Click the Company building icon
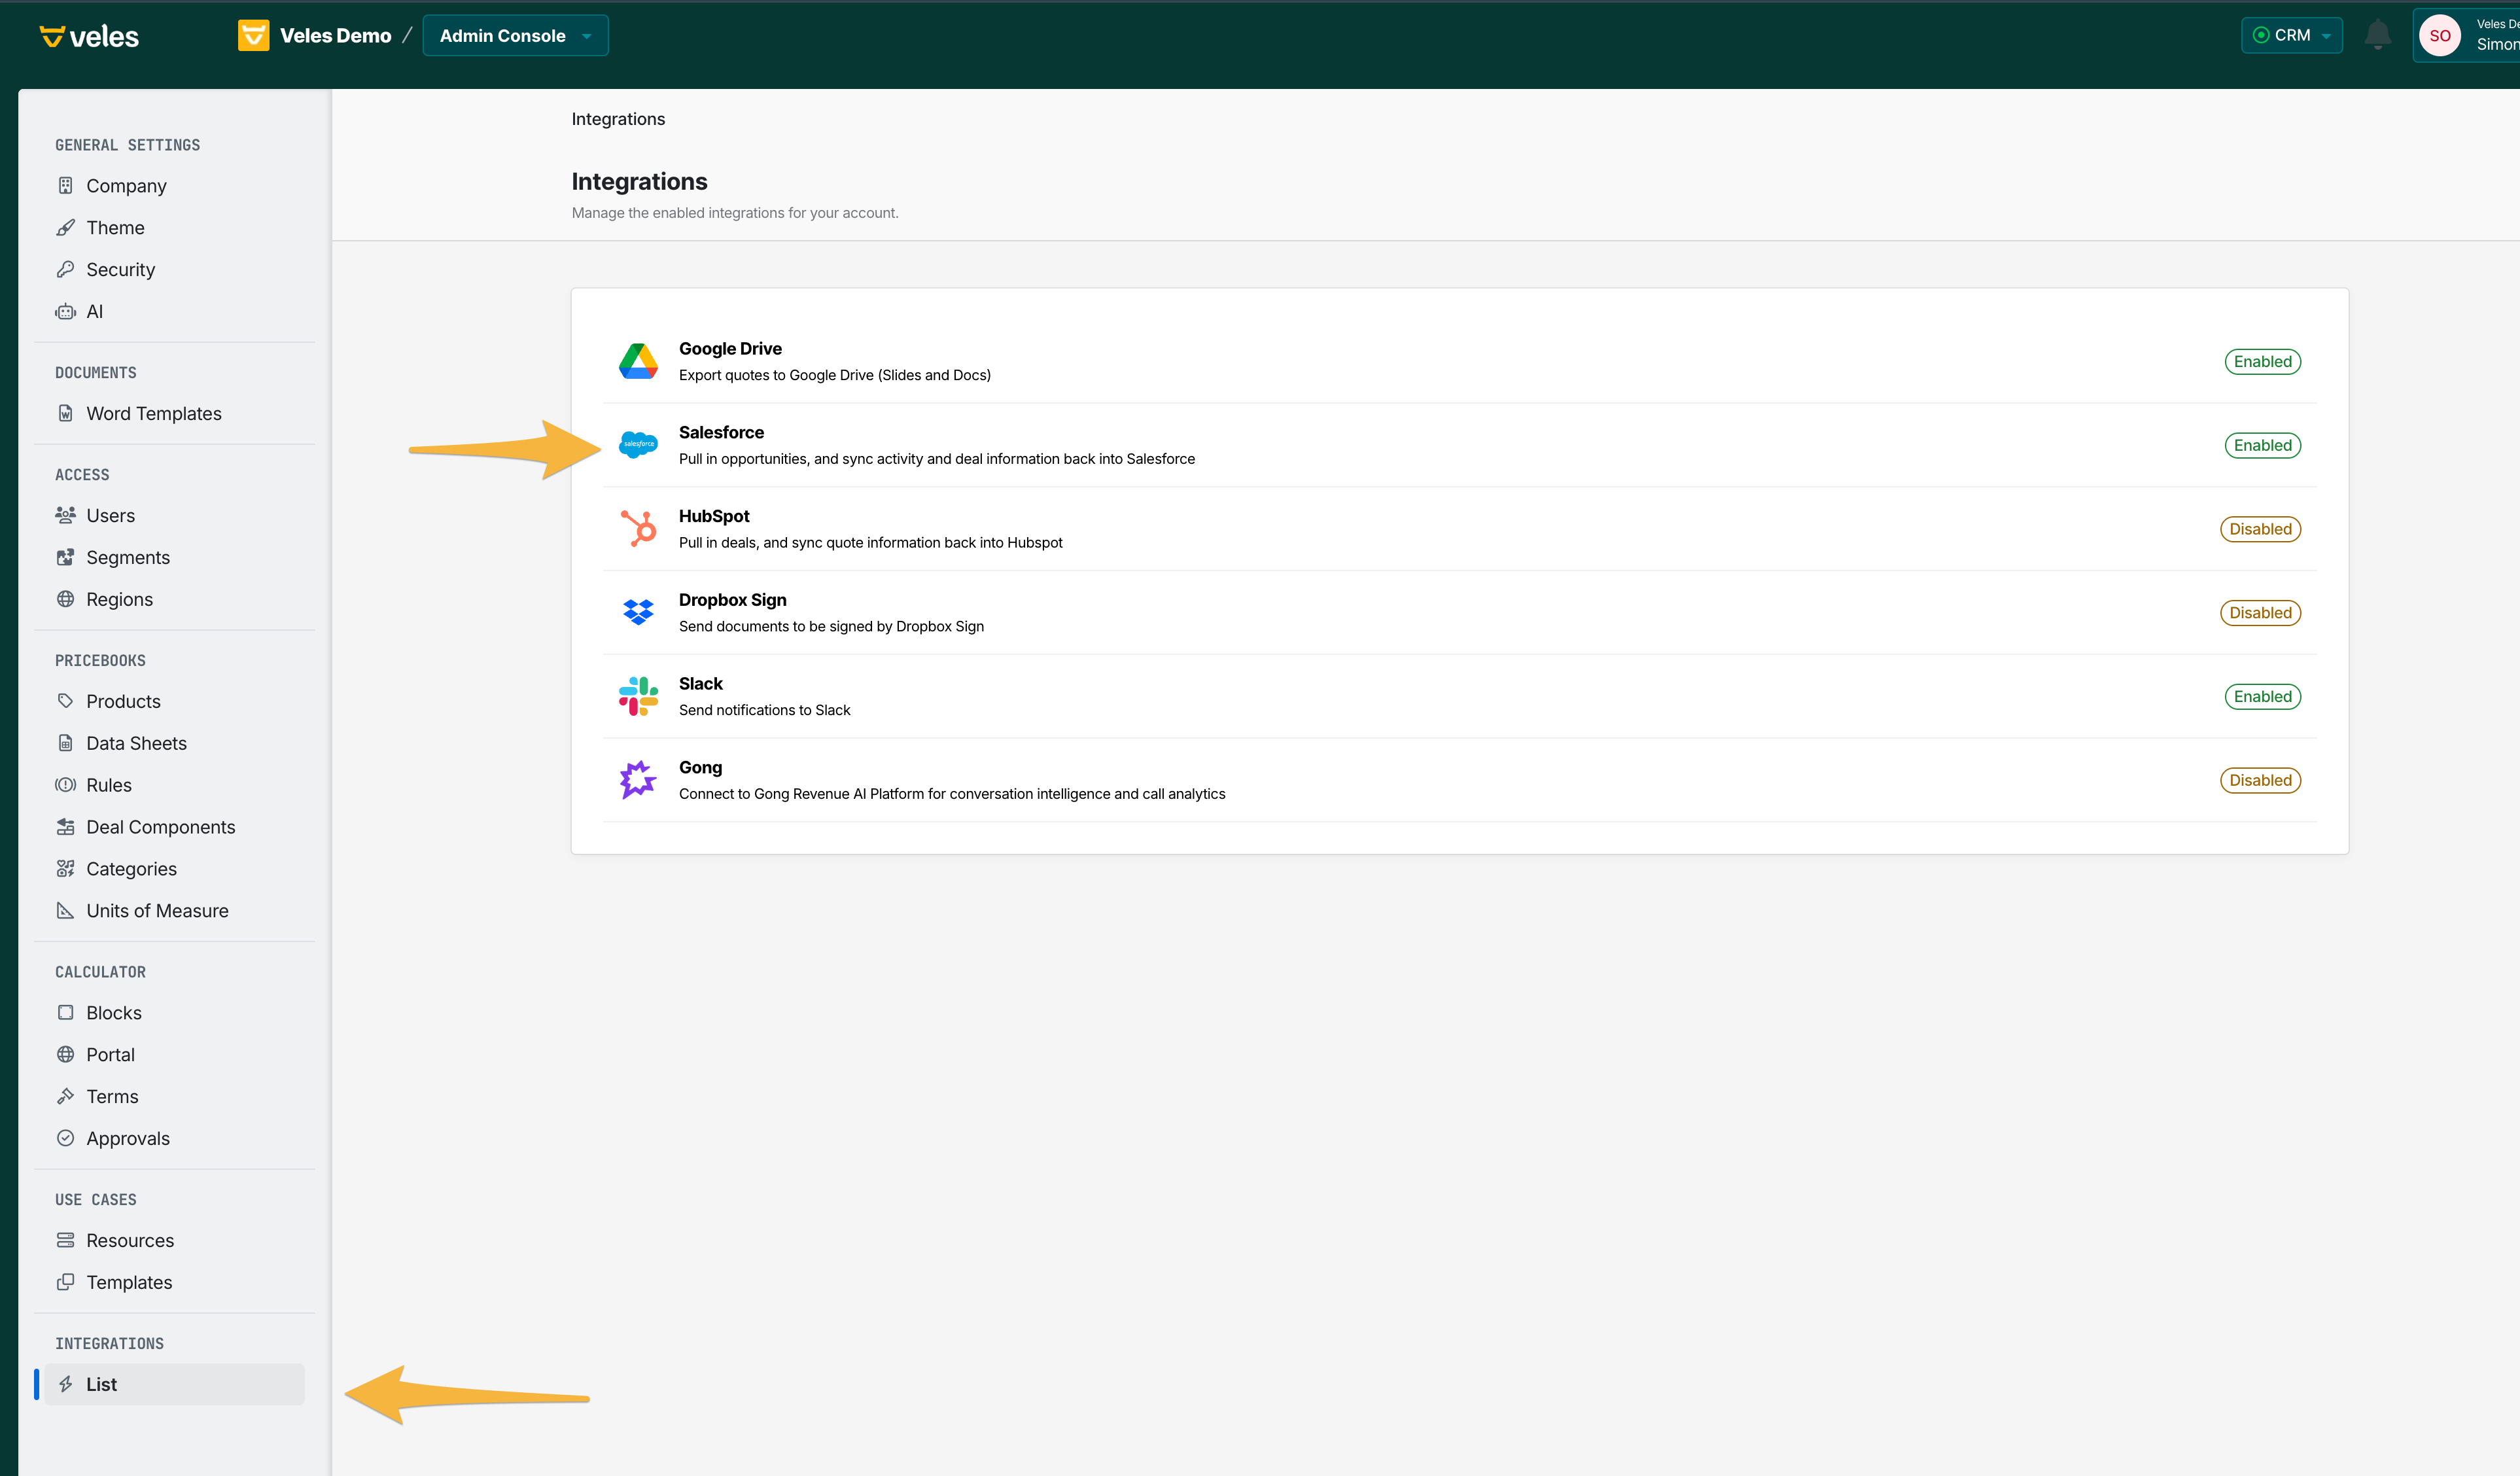 (66, 185)
